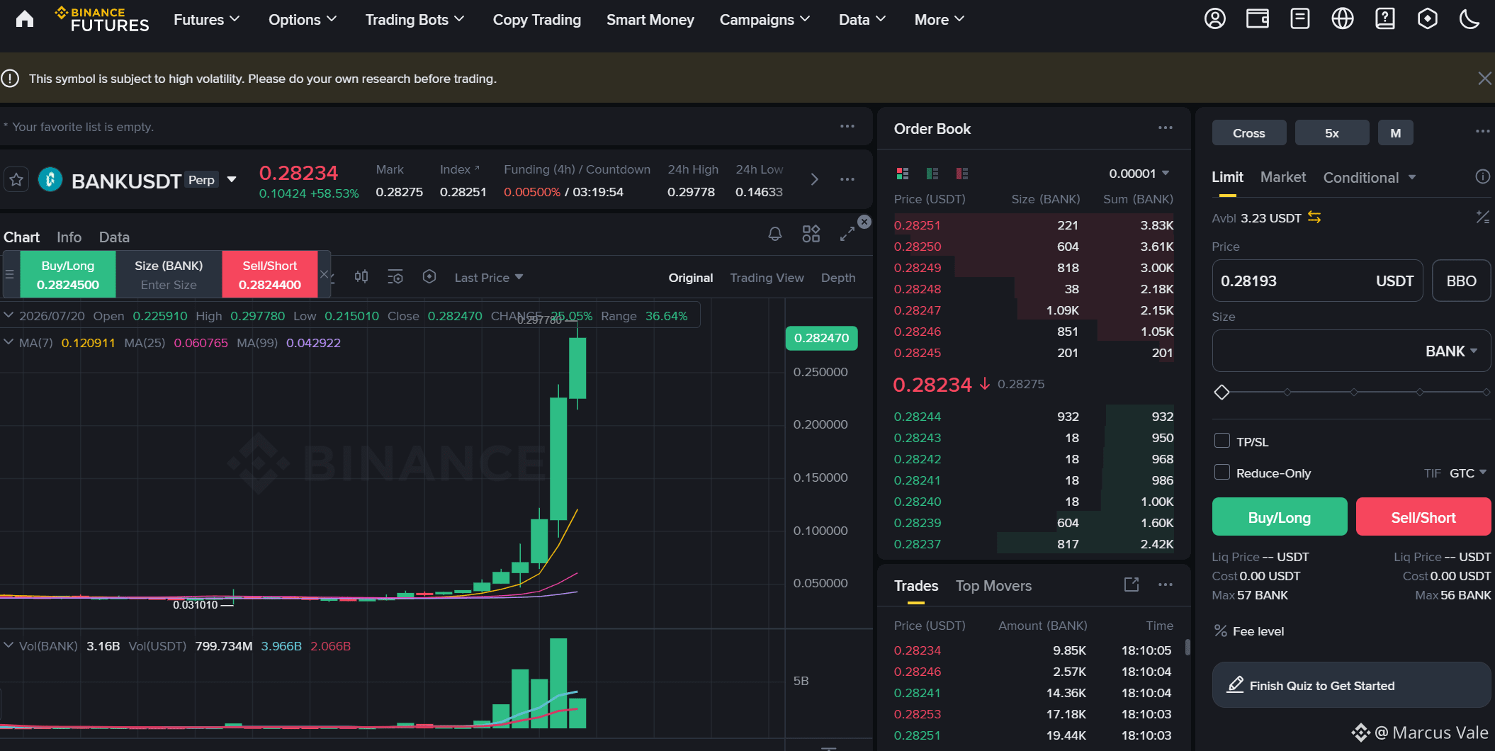Enable the TP/SL checkbox

pos(1222,441)
